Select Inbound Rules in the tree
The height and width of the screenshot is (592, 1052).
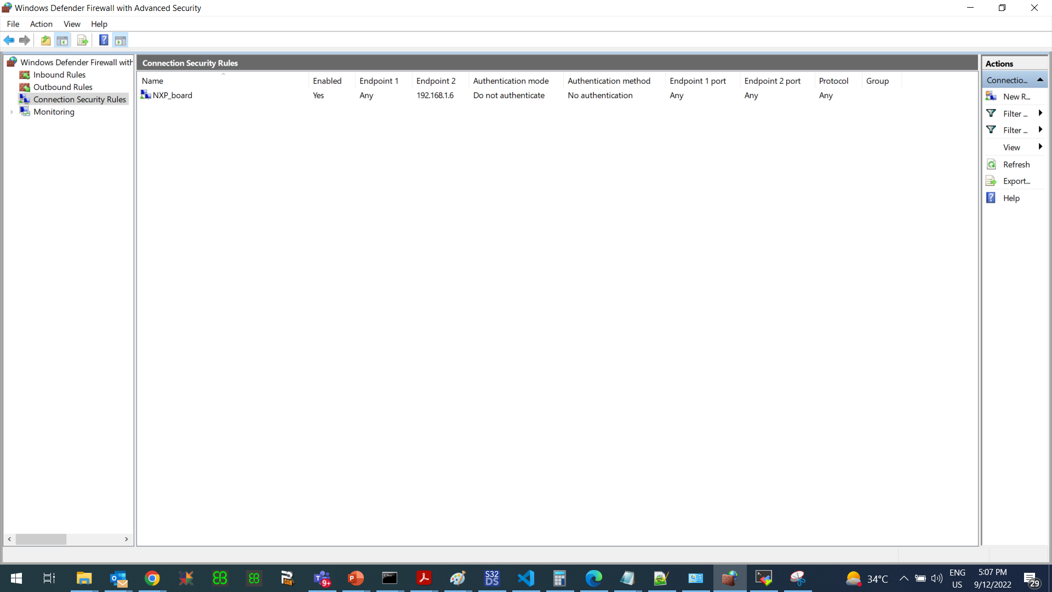[59, 75]
